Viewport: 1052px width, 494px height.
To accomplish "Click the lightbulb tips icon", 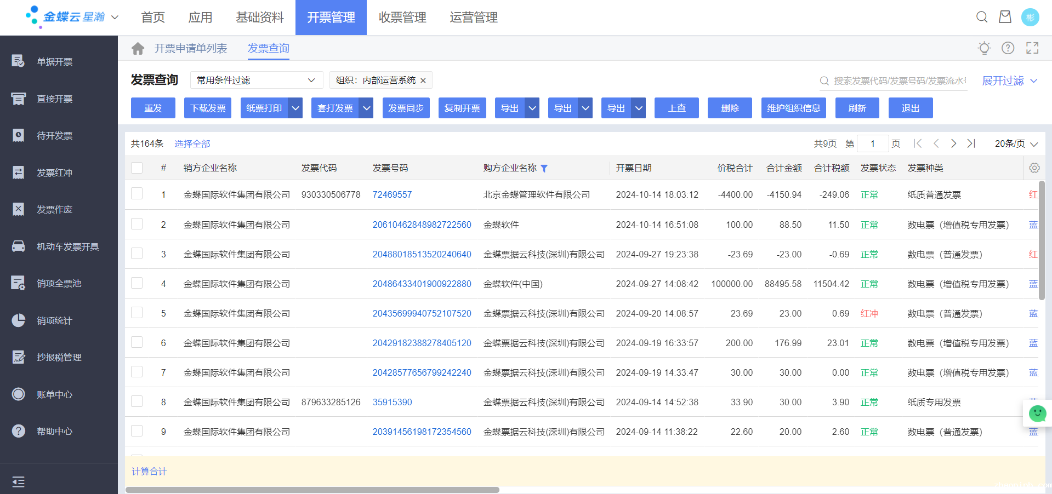I will [x=984, y=48].
